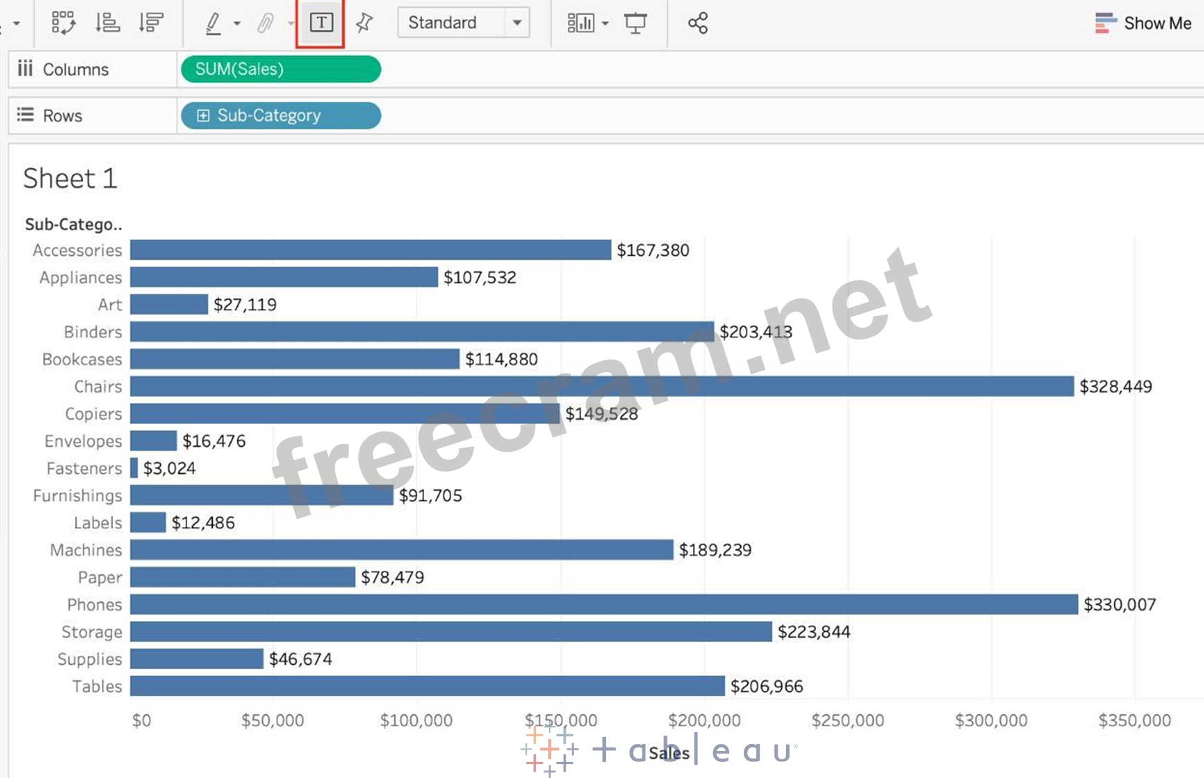Viewport: 1204px width, 778px height.
Task: Click the Swap Rows and Columns icon
Action: pyautogui.click(x=64, y=23)
